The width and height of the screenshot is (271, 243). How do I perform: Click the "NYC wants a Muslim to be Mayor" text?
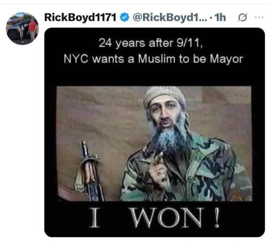point(153,59)
